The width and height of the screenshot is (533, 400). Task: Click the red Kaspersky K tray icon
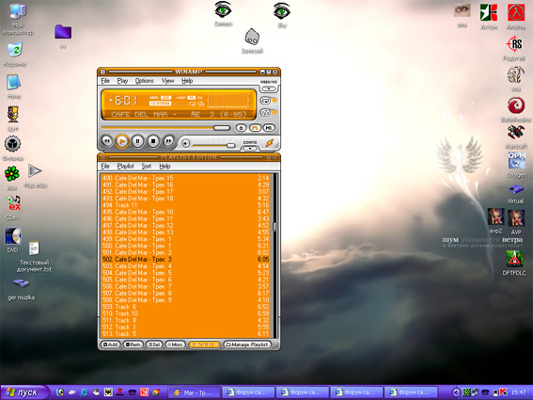pos(504,392)
